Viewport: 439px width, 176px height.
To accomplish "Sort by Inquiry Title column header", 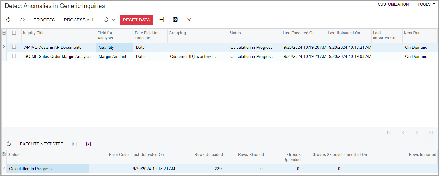I will coord(34,33).
